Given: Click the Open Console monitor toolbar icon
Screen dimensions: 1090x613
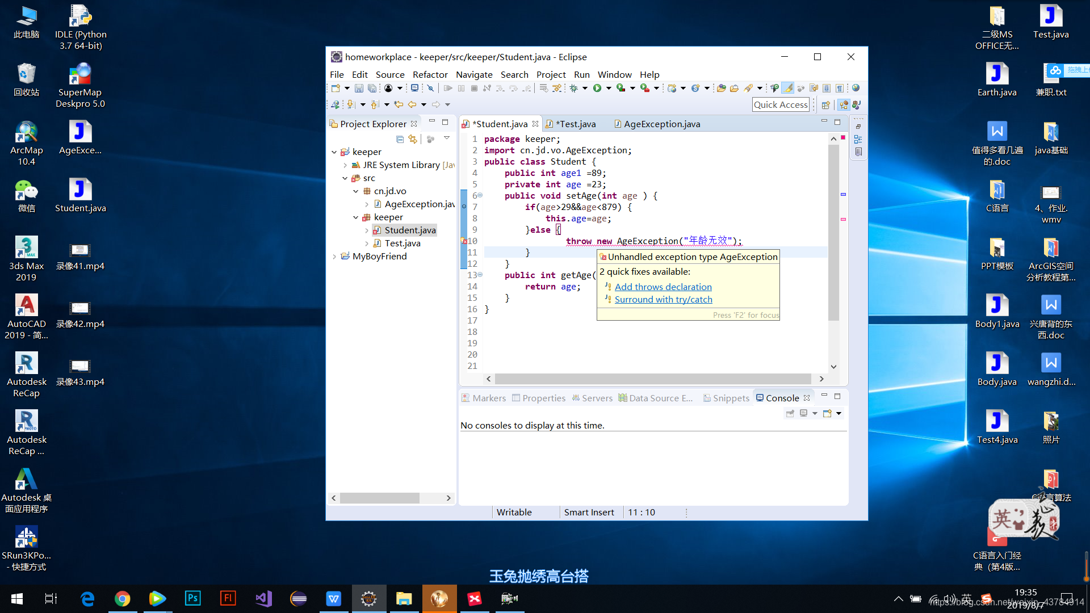Looking at the screenshot, I should pos(414,88).
